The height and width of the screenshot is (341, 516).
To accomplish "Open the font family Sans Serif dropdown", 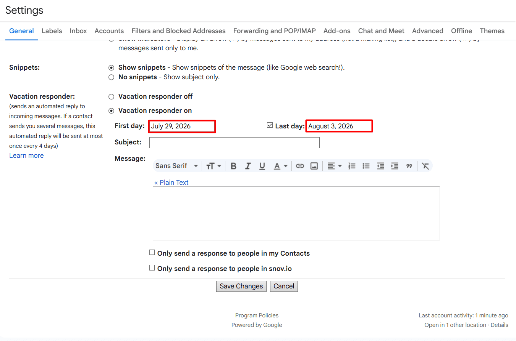I will tap(176, 166).
